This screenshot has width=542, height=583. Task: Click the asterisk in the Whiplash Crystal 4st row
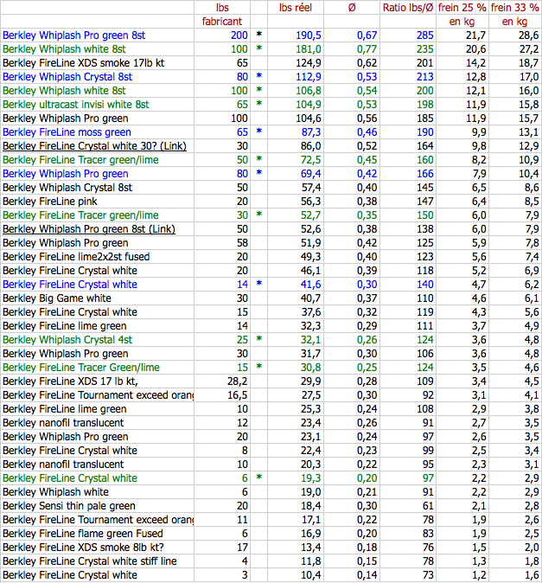pyautogui.click(x=259, y=339)
